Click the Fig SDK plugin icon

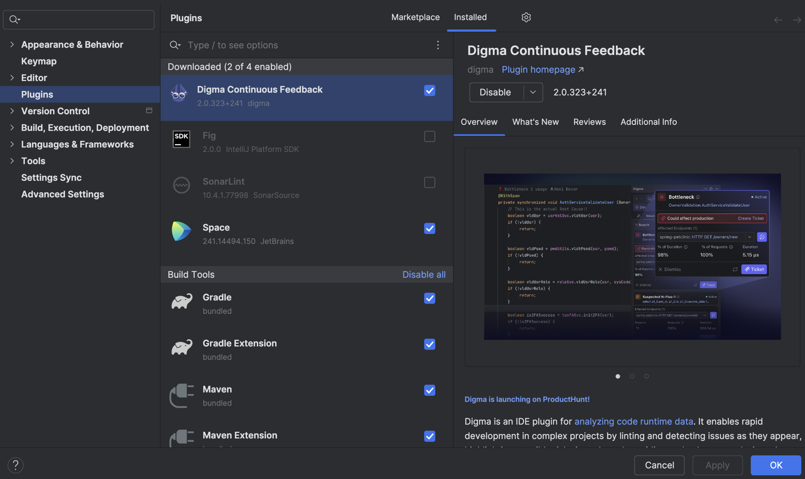(x=182, y=139)
